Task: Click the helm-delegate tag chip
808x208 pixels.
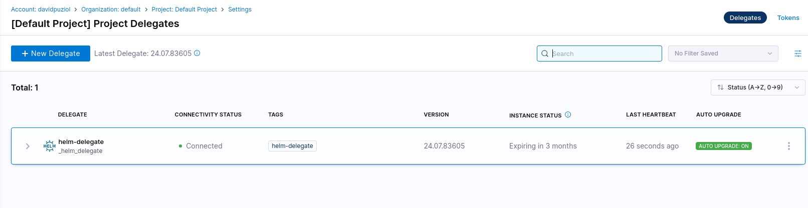Action: tap(292, 146)
